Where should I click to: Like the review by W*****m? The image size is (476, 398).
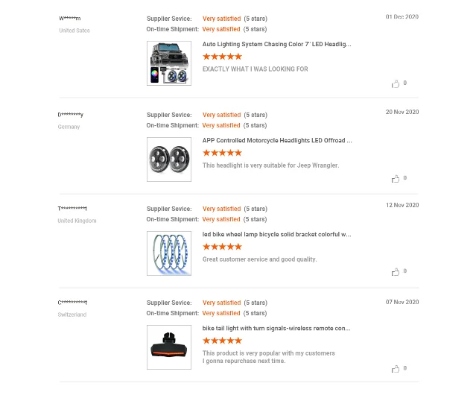[396, 84]
